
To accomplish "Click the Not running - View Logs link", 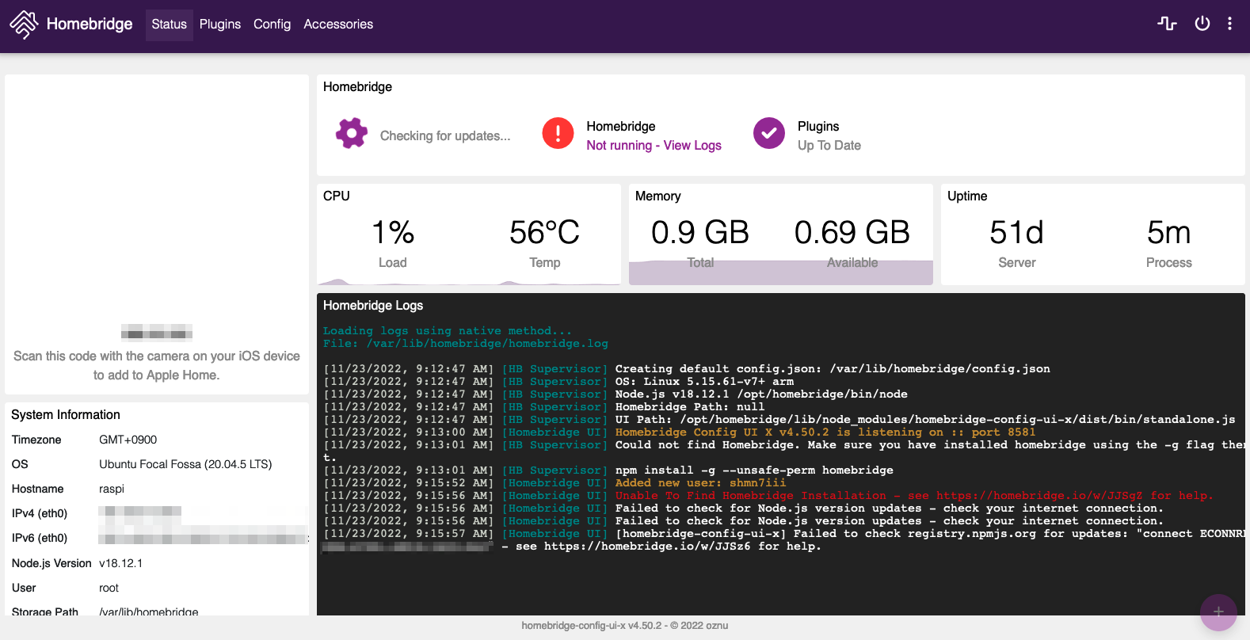I will 654,146.
